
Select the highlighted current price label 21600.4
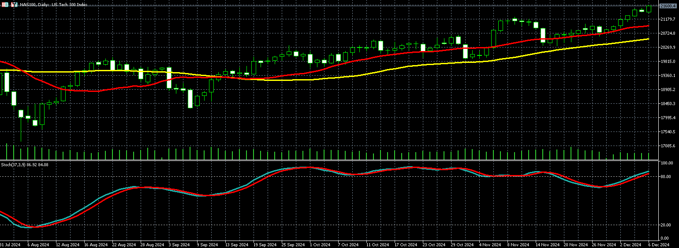(x=668, y=6)
